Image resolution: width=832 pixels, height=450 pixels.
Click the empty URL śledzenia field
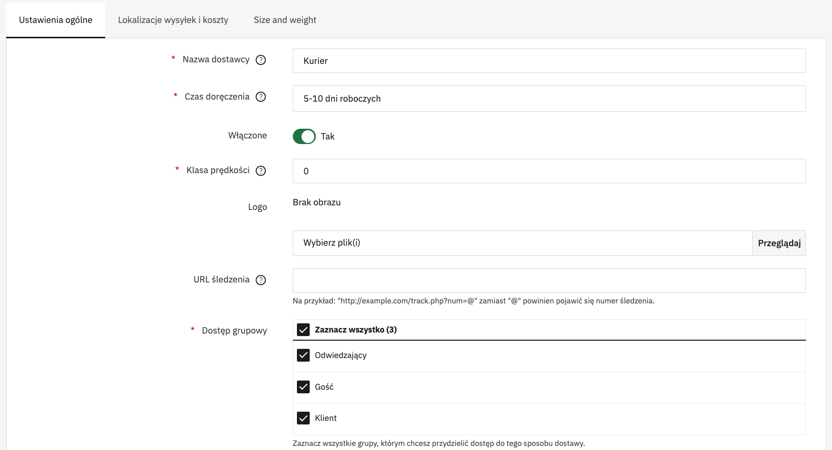coord(549,280)
